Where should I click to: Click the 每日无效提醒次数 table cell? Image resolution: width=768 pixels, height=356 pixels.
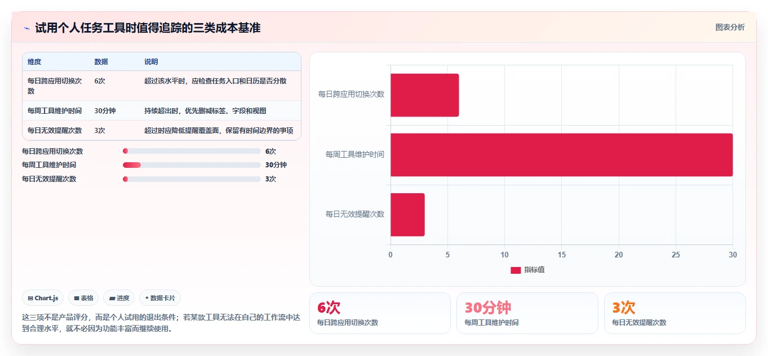[x=55, y=131]
